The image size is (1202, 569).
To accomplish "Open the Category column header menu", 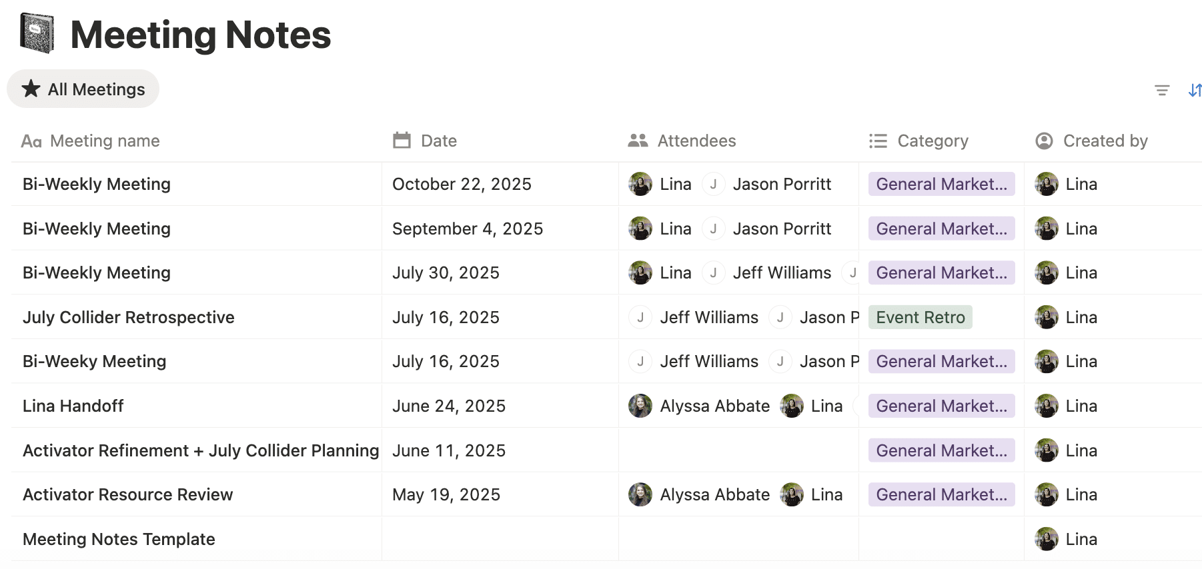I will coord(933,141).
